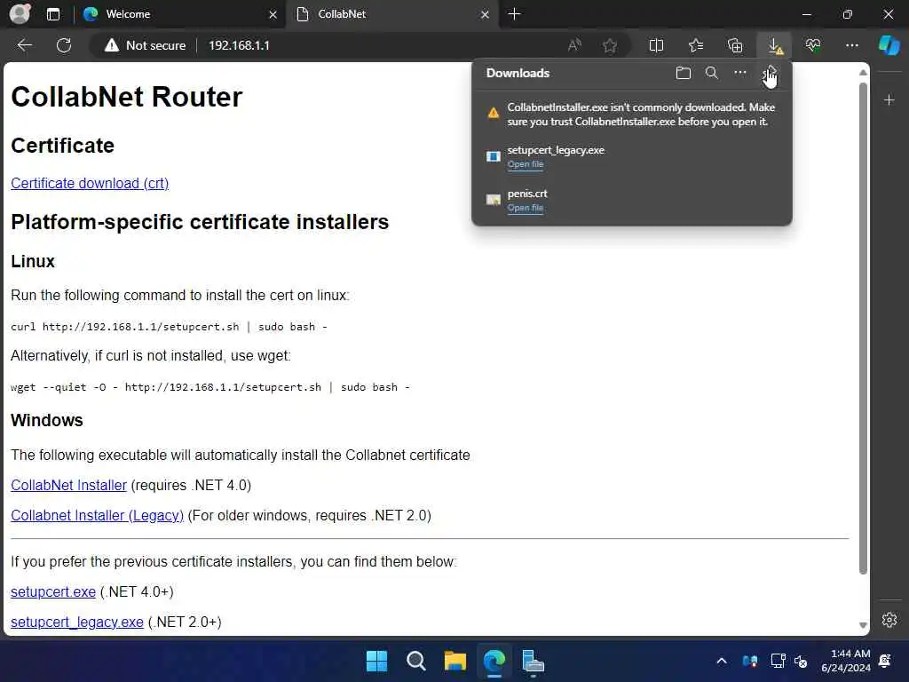Search downloads with the magnifier icon
909x682 pixels.
coord(712,73)
